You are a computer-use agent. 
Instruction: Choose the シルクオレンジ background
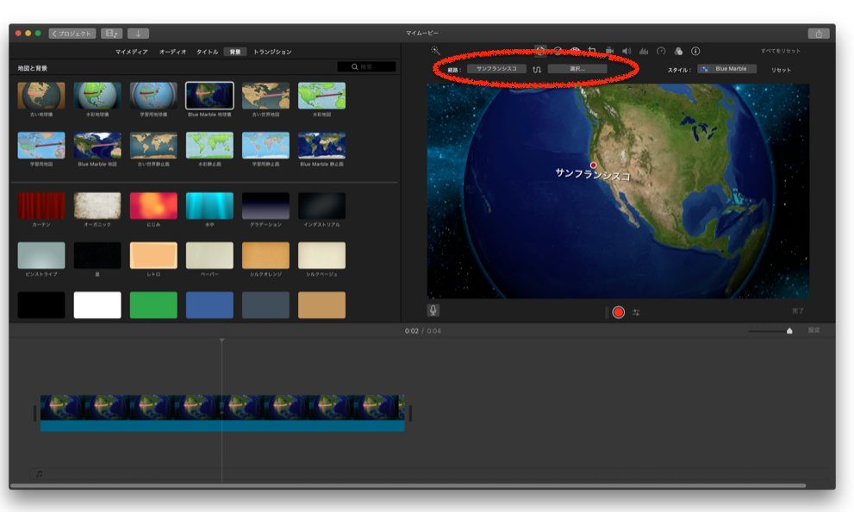[265, 255]
